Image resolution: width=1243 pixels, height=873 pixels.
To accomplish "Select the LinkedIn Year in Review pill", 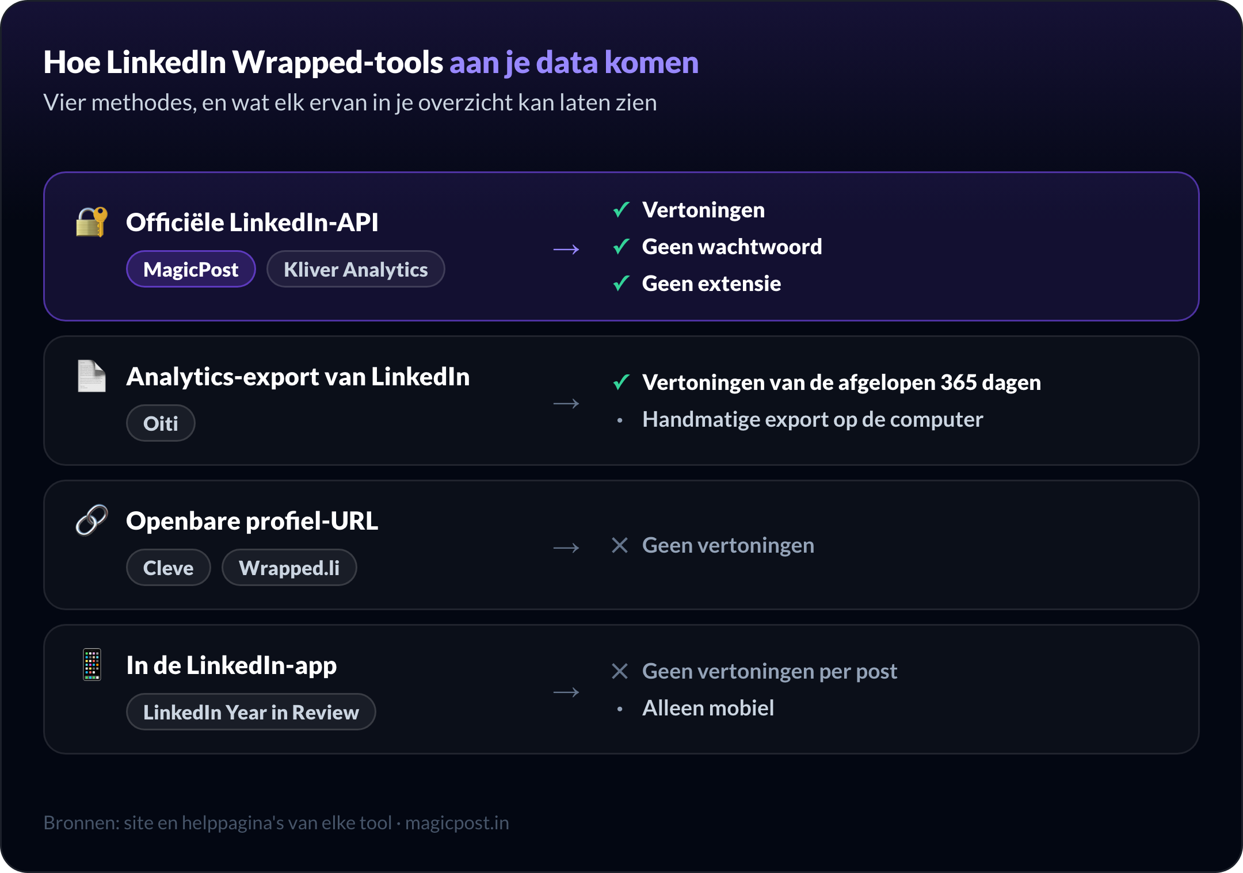I will (251, 712).
